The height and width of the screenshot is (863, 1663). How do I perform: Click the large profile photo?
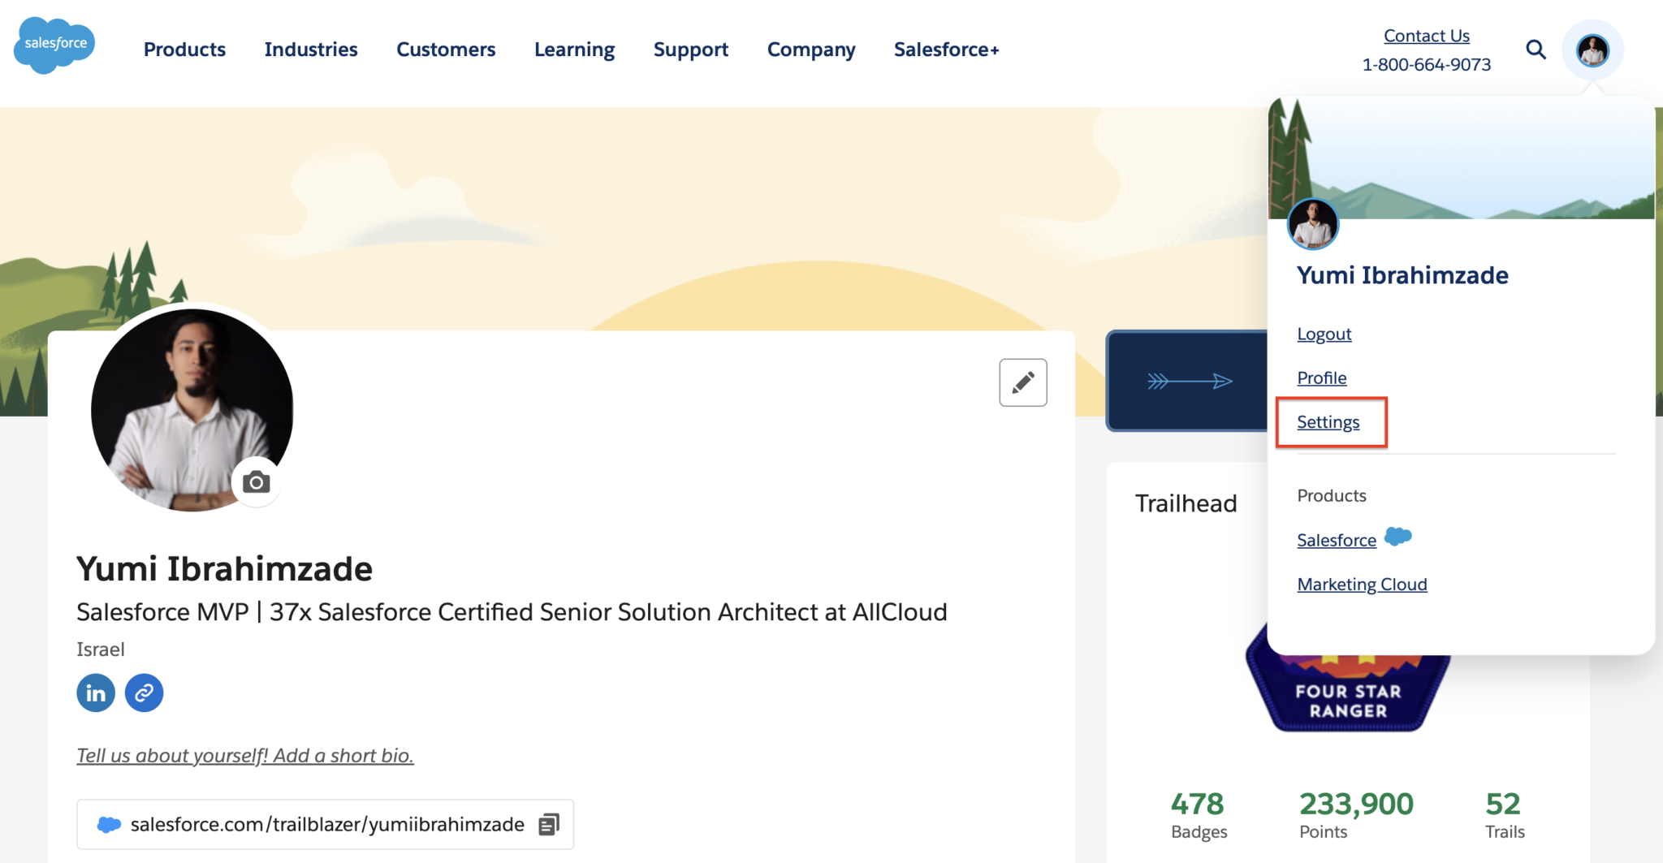pos(192,409)
